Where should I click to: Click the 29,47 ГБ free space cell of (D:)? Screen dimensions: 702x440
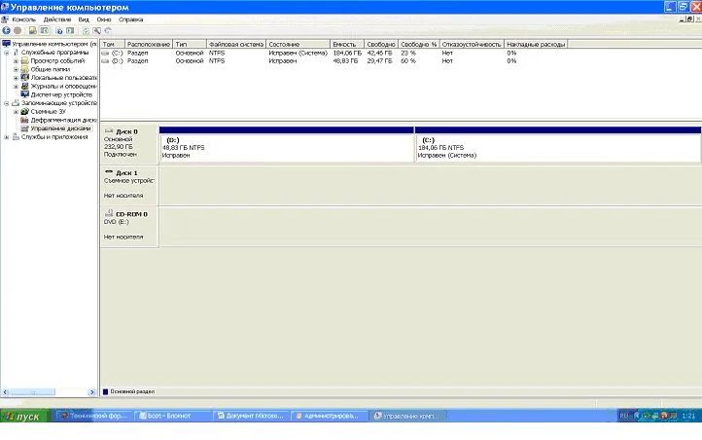(379, 61)
